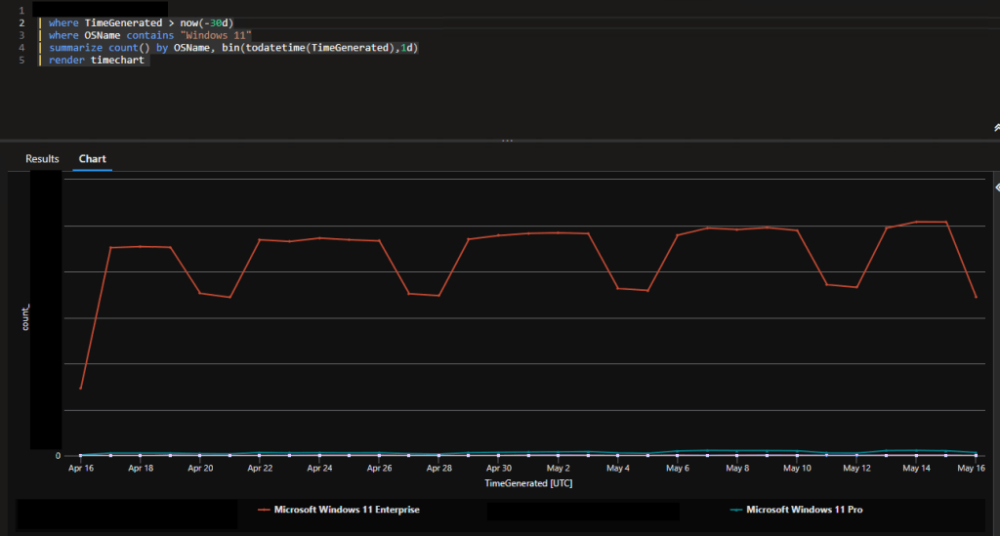Switch to the Results tab
The width and height of the screenshot is (1000, 536).
click(x=42, y=158)
